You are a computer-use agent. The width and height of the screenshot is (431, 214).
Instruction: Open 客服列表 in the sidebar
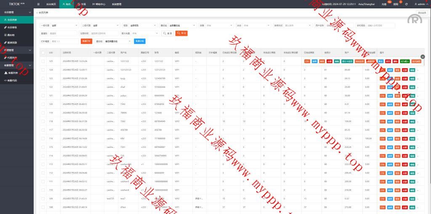(x=13, y=73)
